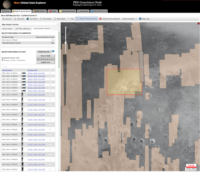The height and width of the screenshot is (172, 200).
Task: Click the View in Table button
Action: (x=46, y=56)
